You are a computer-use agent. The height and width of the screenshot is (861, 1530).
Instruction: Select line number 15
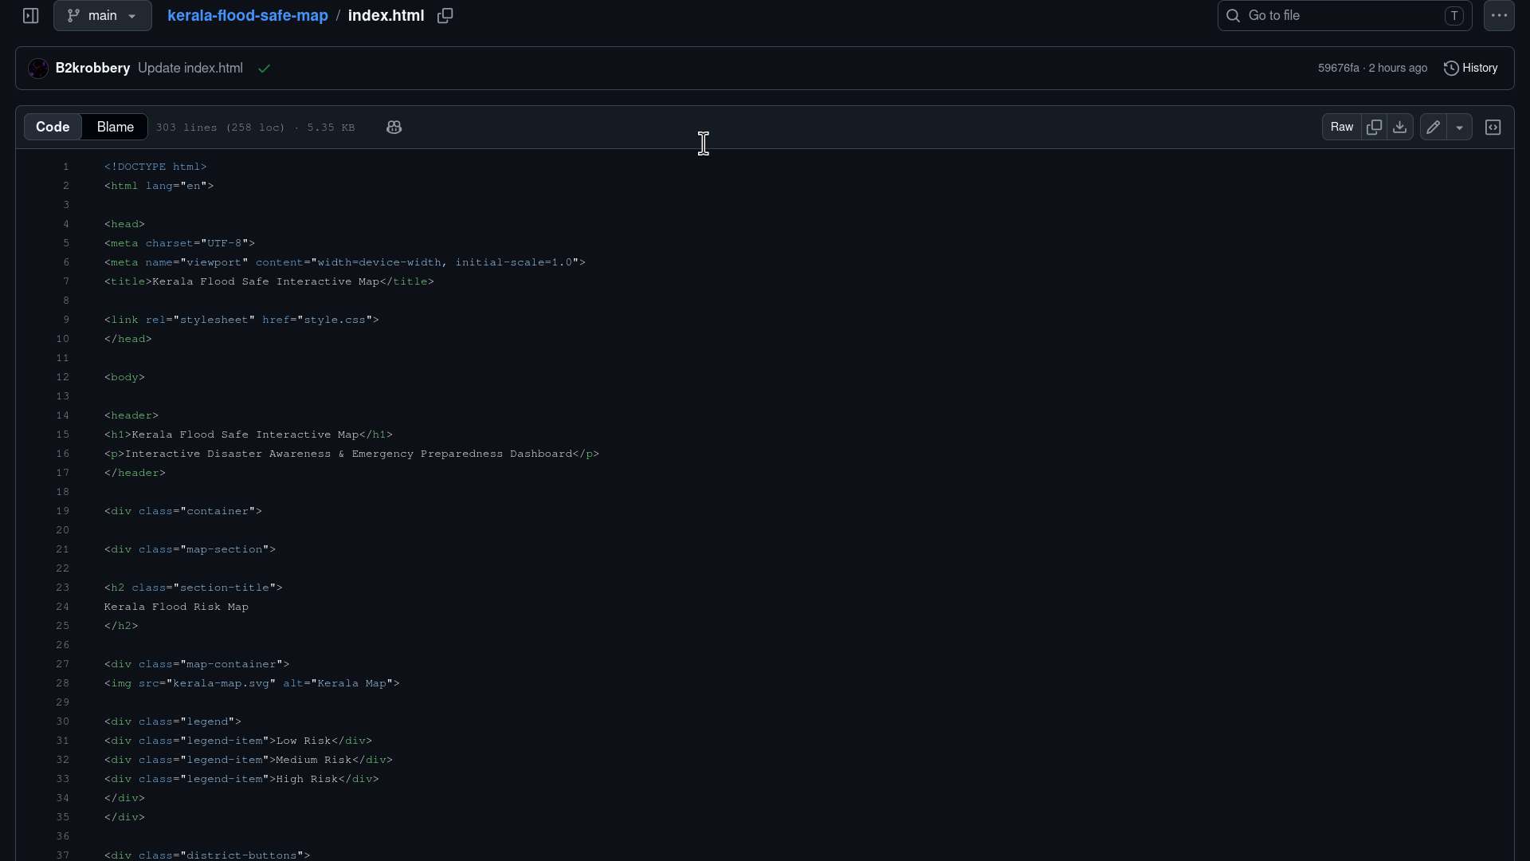click(x=63, y=434)
